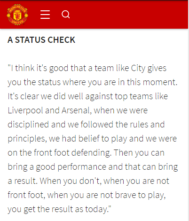Click the 'A STATUS CHECK' heading
This screenshot has height=221, width=189.
(41, 40)
